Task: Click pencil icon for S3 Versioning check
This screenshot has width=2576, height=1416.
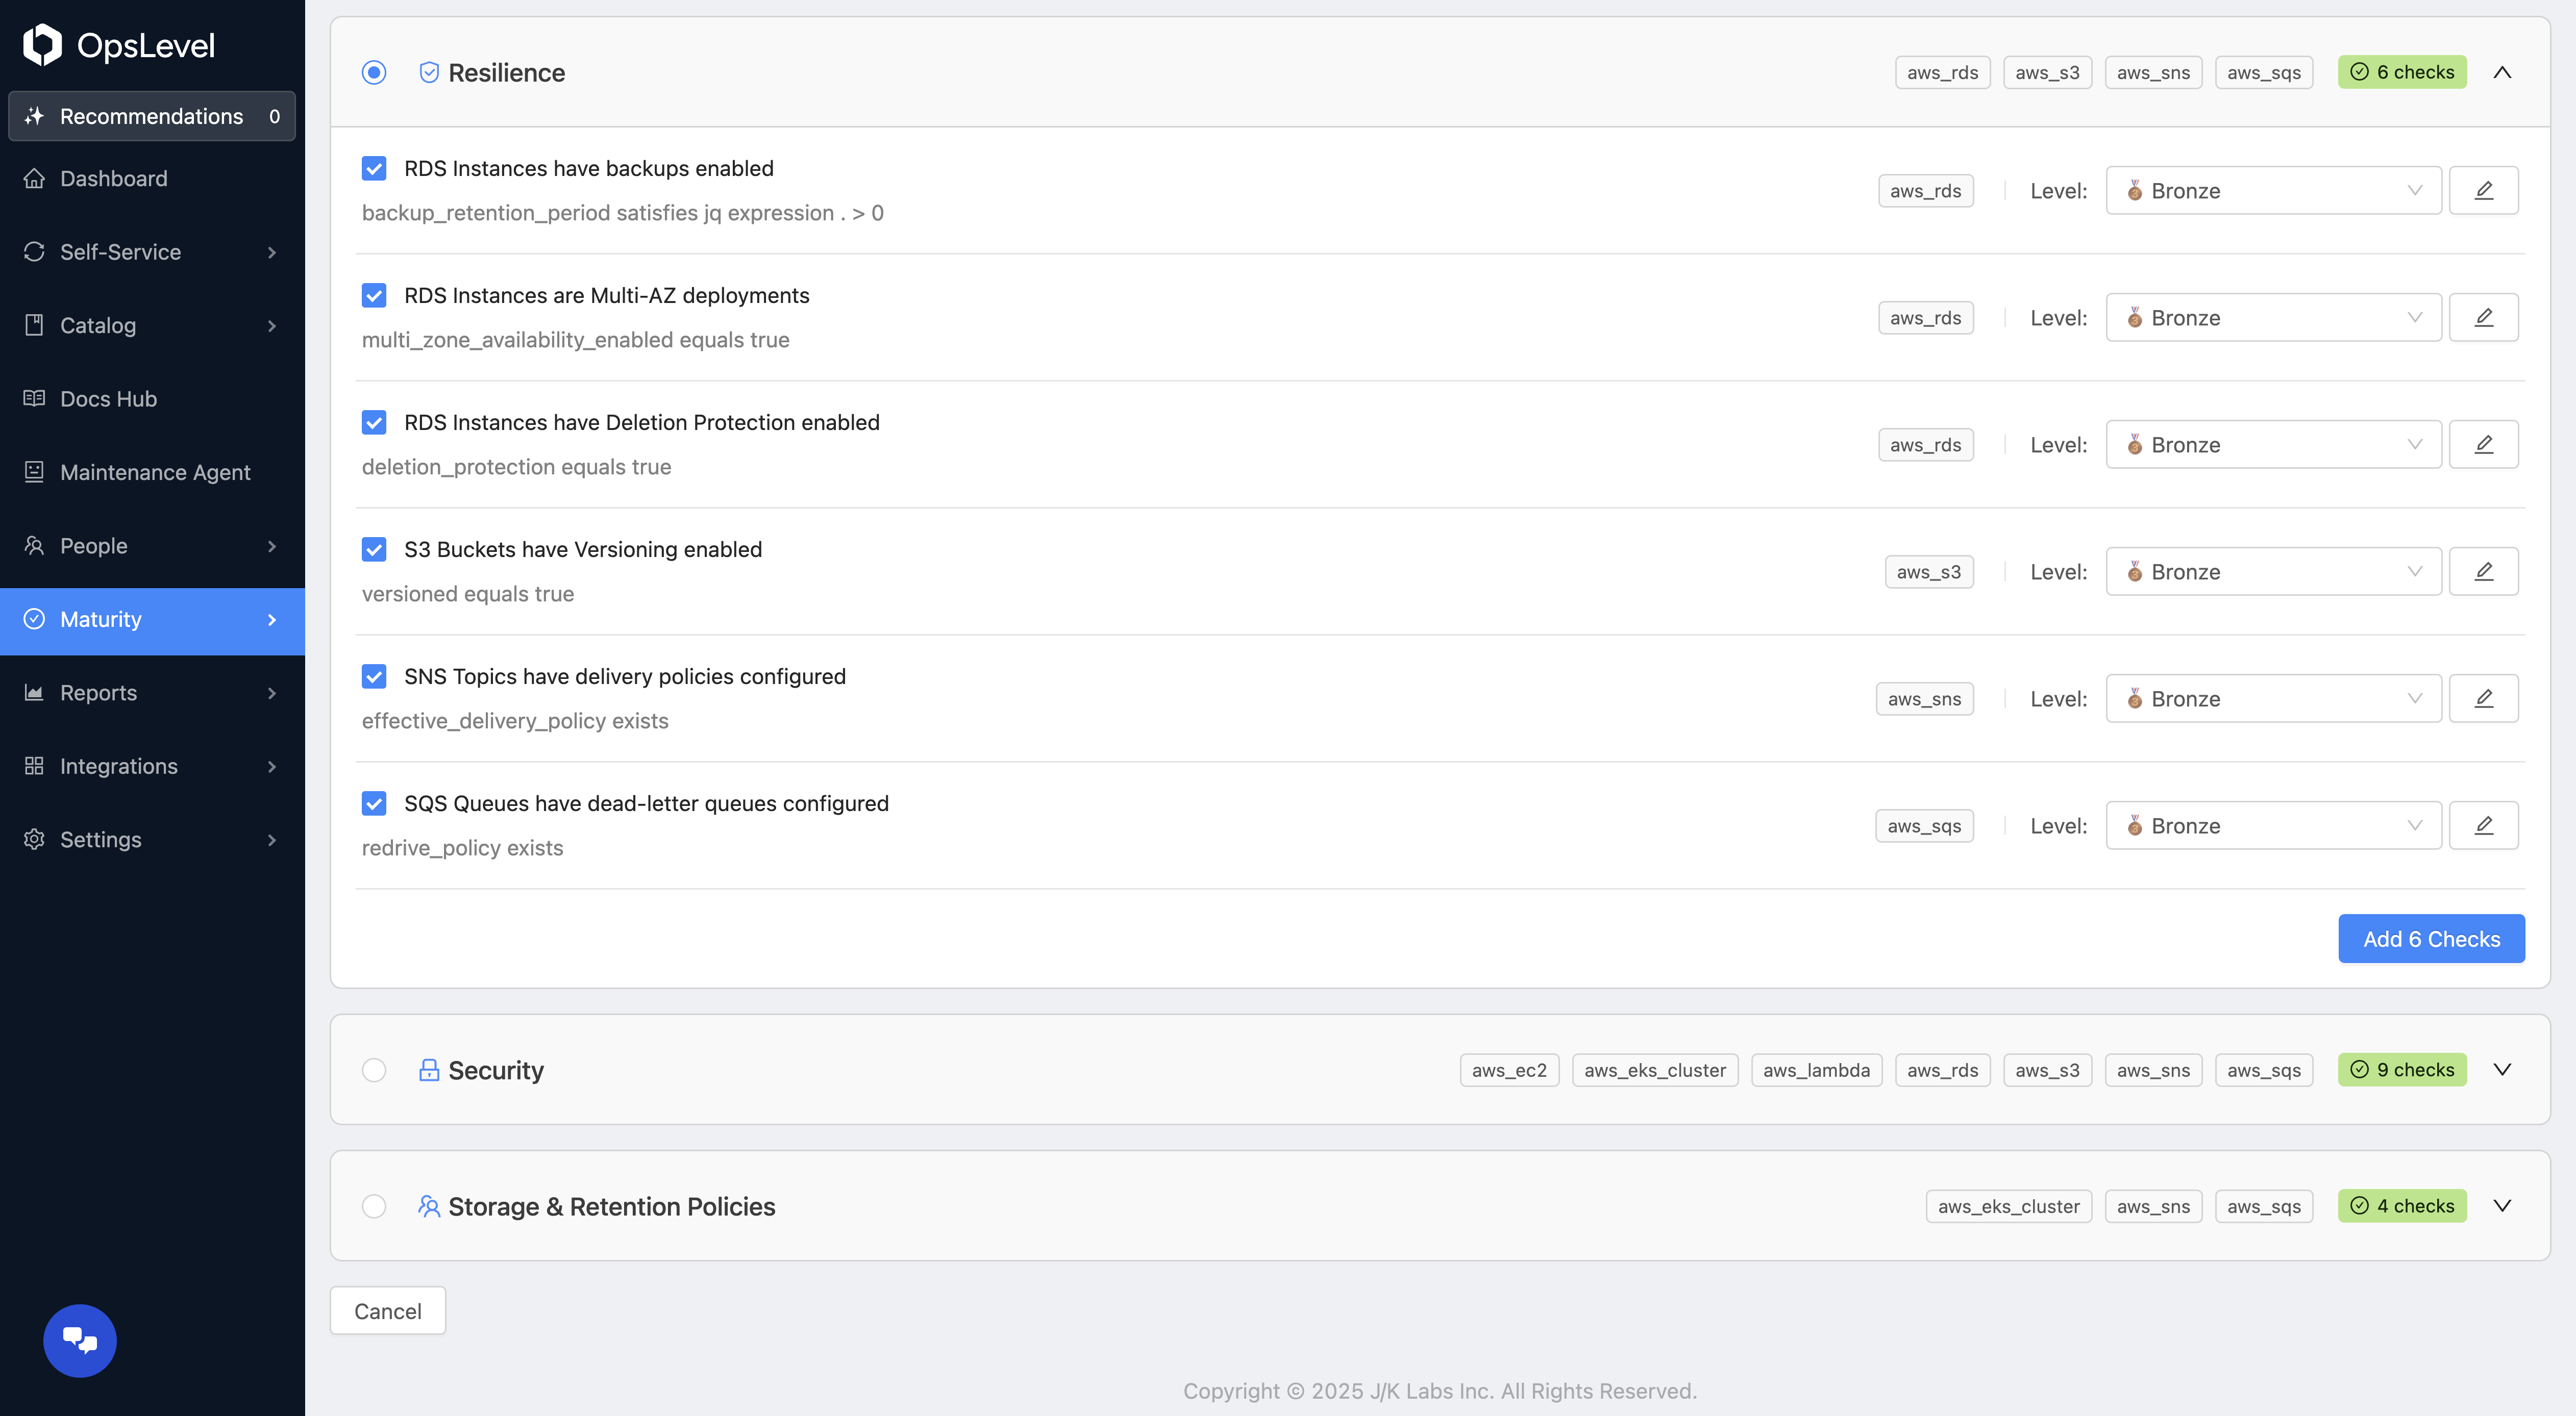Action: [x=2483, y=572]
